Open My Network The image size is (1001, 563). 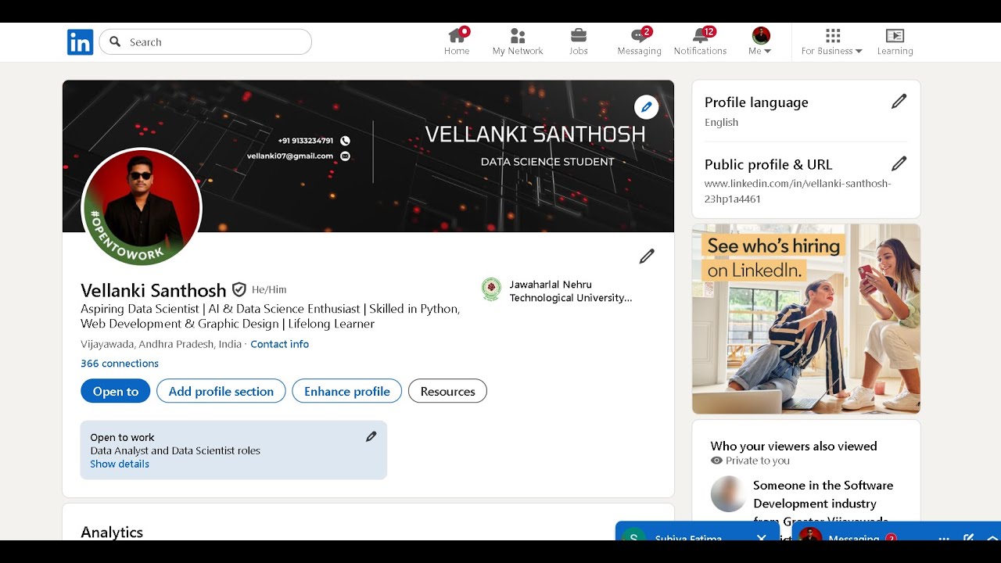pos(518,42)
